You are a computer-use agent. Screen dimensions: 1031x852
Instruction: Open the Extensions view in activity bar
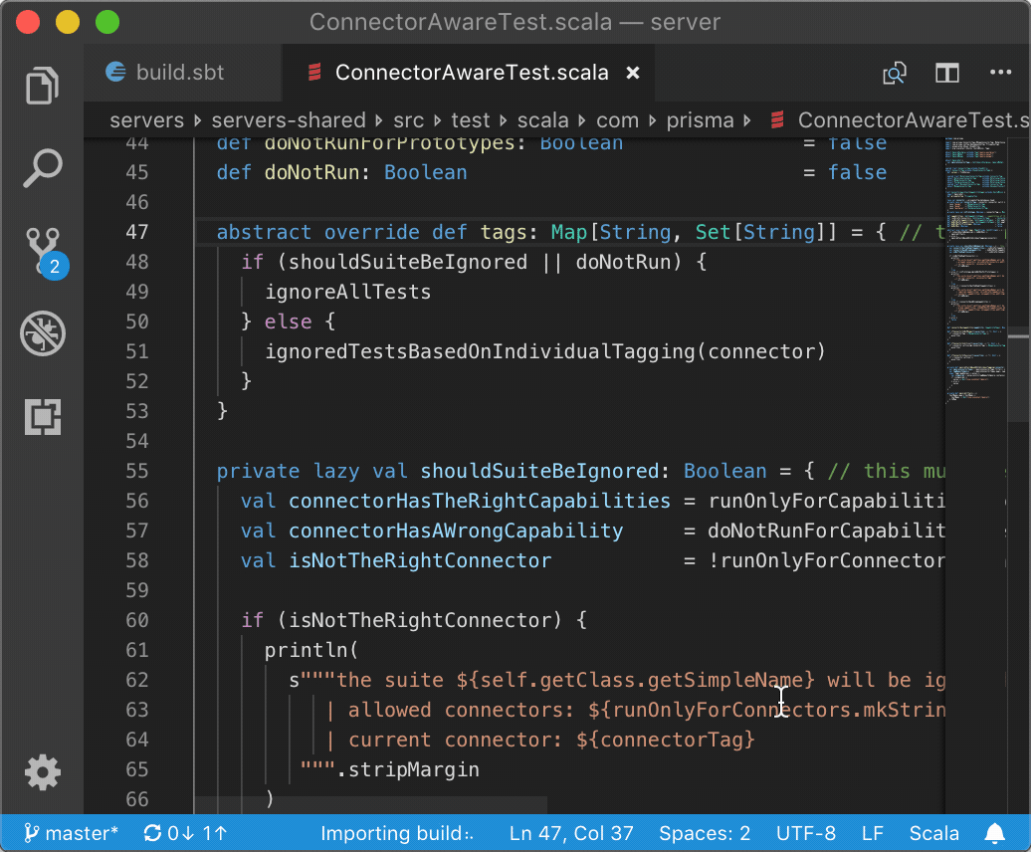(x=42, y=417)
